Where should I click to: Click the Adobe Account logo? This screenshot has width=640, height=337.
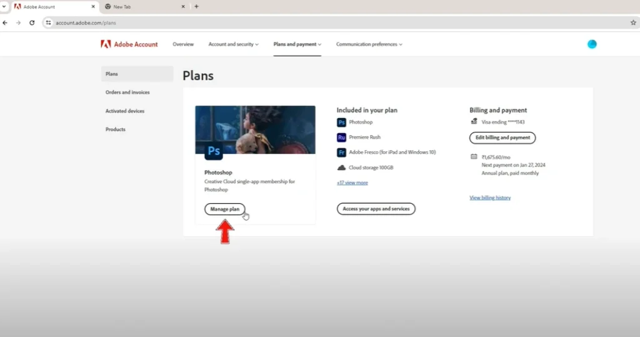(x=129, y=44)
